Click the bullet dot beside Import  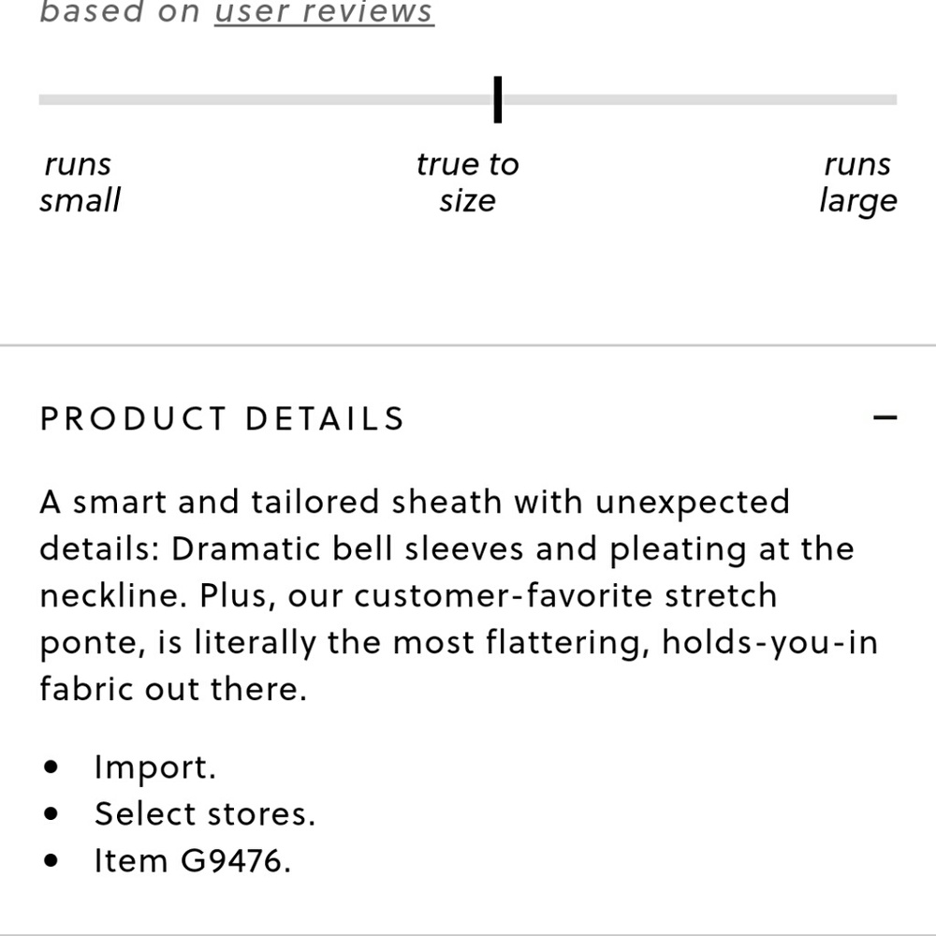pos(51,768)
